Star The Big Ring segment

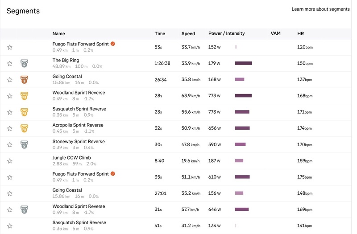[x=10, y=64]
